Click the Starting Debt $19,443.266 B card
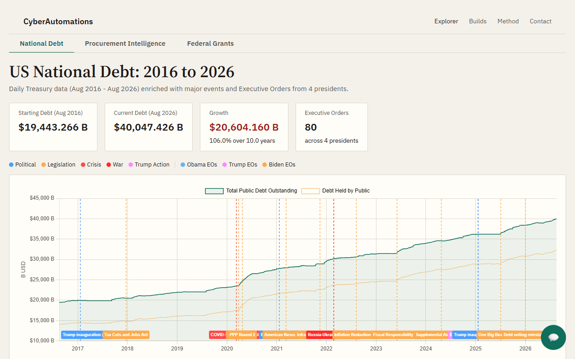This screenshot has height=359, width=575. pyautogui.click(x=53, y=127)
